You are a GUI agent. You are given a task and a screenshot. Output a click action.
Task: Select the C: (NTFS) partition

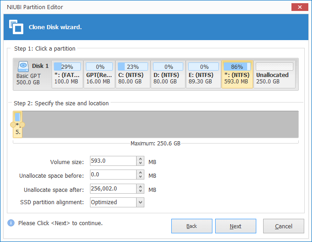click(132, 74)
